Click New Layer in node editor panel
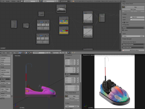This screenshot has height=109, width=145. coord(133,9)
